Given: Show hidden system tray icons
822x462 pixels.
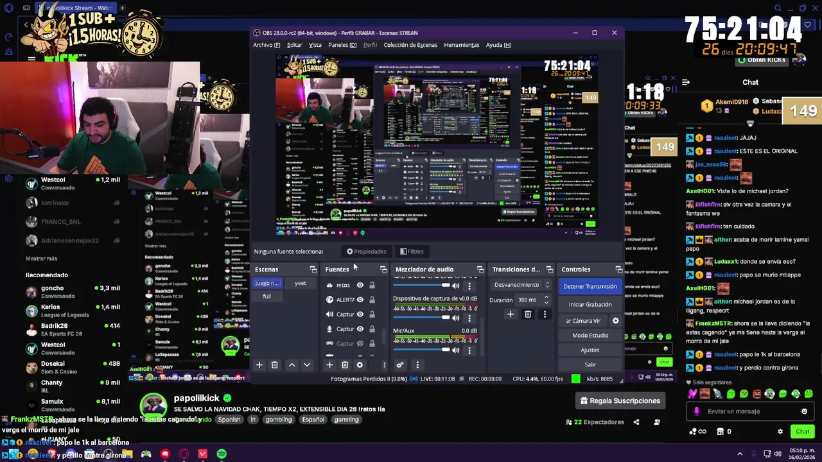Looking at the screenshot, I should pyautogui.click(x=740, y=454).
